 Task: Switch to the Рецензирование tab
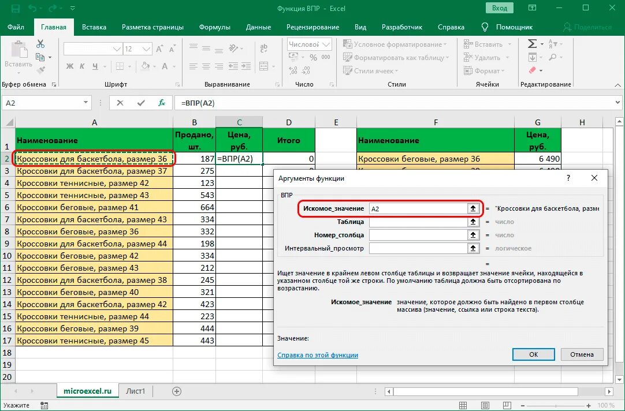coord(313,27)
